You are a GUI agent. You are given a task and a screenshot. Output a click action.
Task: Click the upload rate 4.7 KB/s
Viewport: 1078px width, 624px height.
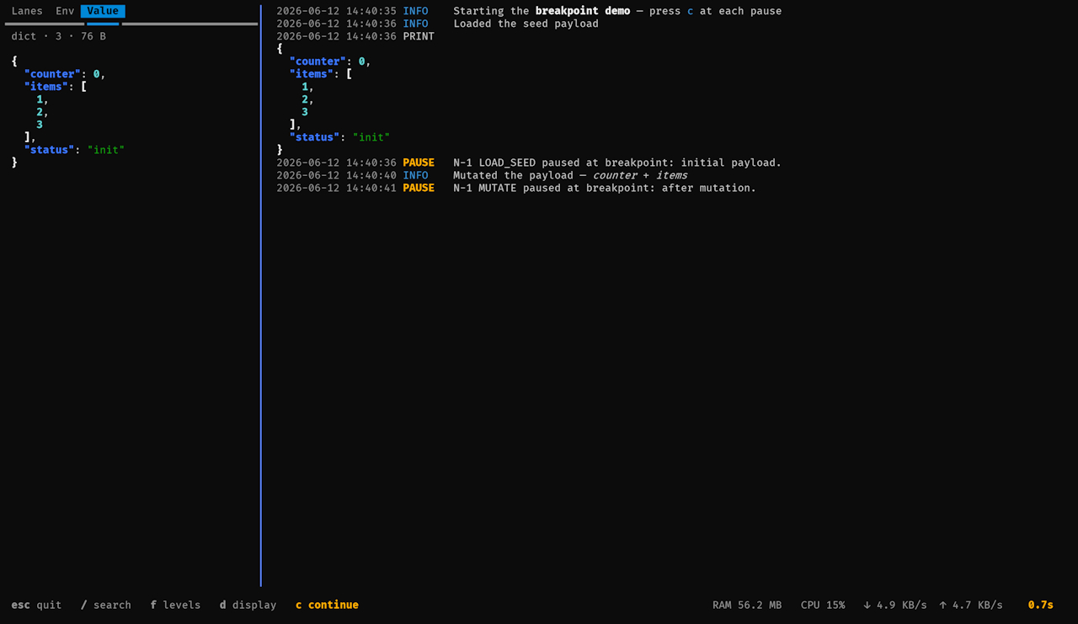[x=970, y=605]
